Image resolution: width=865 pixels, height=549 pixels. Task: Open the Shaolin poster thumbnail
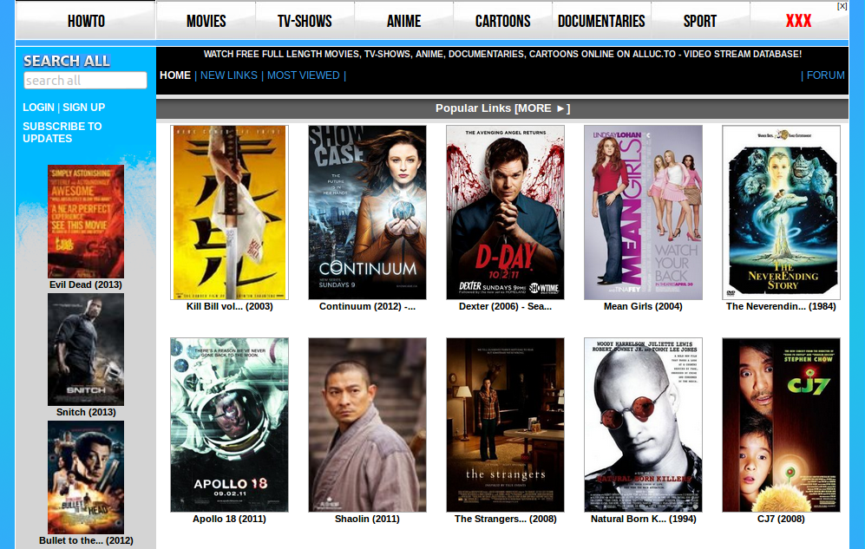pos(367,425)
